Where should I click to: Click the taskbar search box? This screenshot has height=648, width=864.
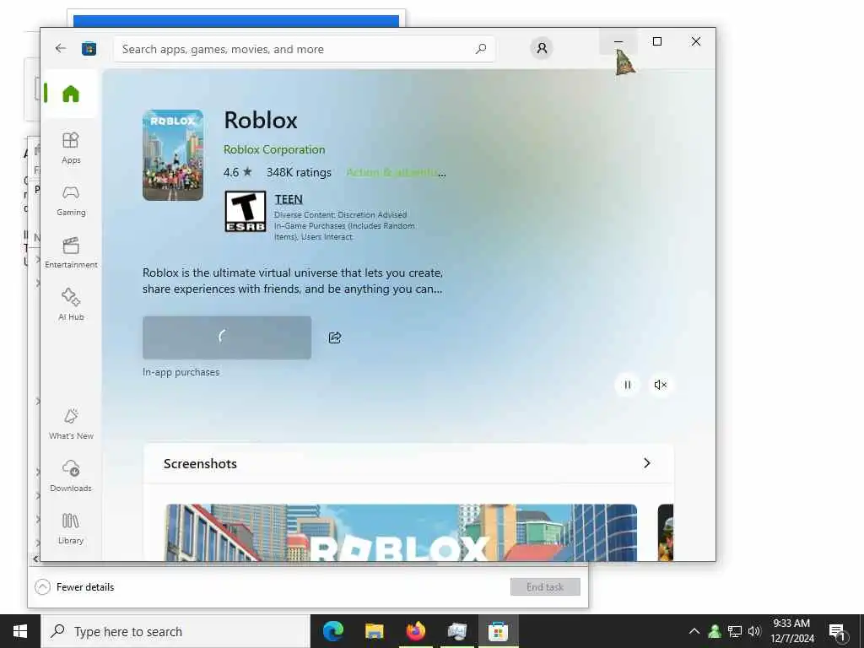(175, 631)
